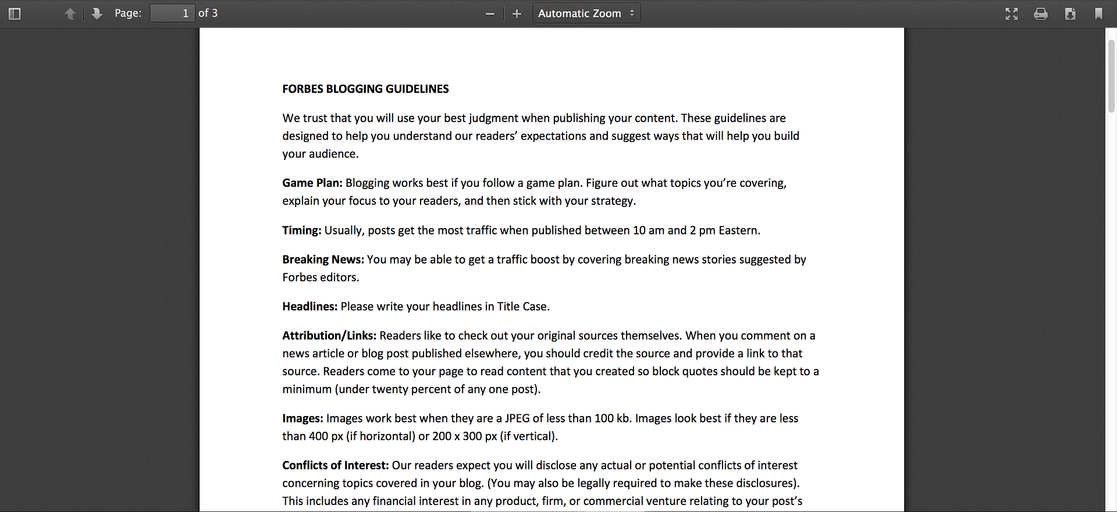
Task: Click the text 'Forbes editors.'
Action: click(x=321, y=278)
